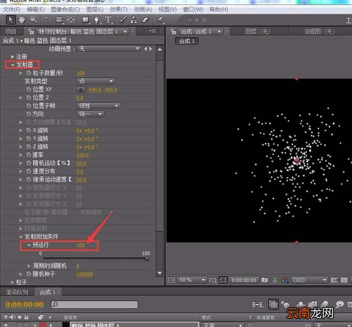Collapse the 发射器 group
The height and width of the screenshot is (327, 352).
pyautogui.click(x=13, y=65)
